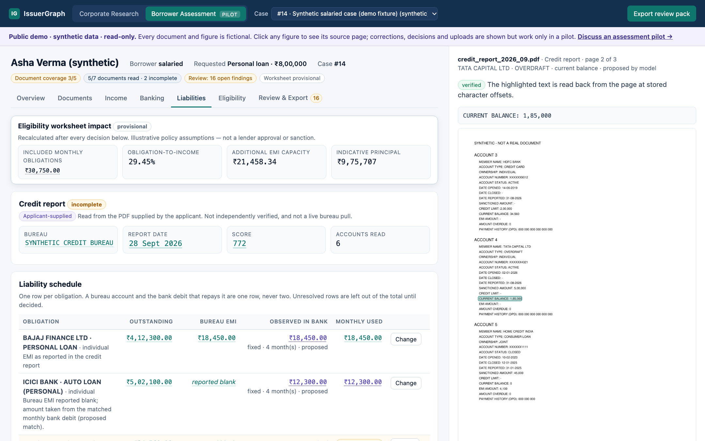Click the SYNTHETIC CREDIT BUREAU value
This screenshot has width=705, height=441.
click(x=69, y=243)
